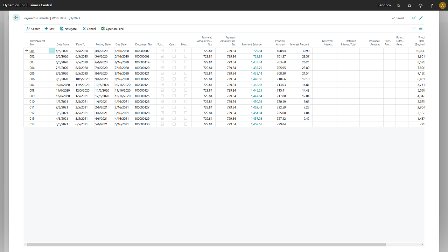Open the Payment Balance 1,433.44 link
The width and height of the screenshot is (448, 252).
[257, 62]
